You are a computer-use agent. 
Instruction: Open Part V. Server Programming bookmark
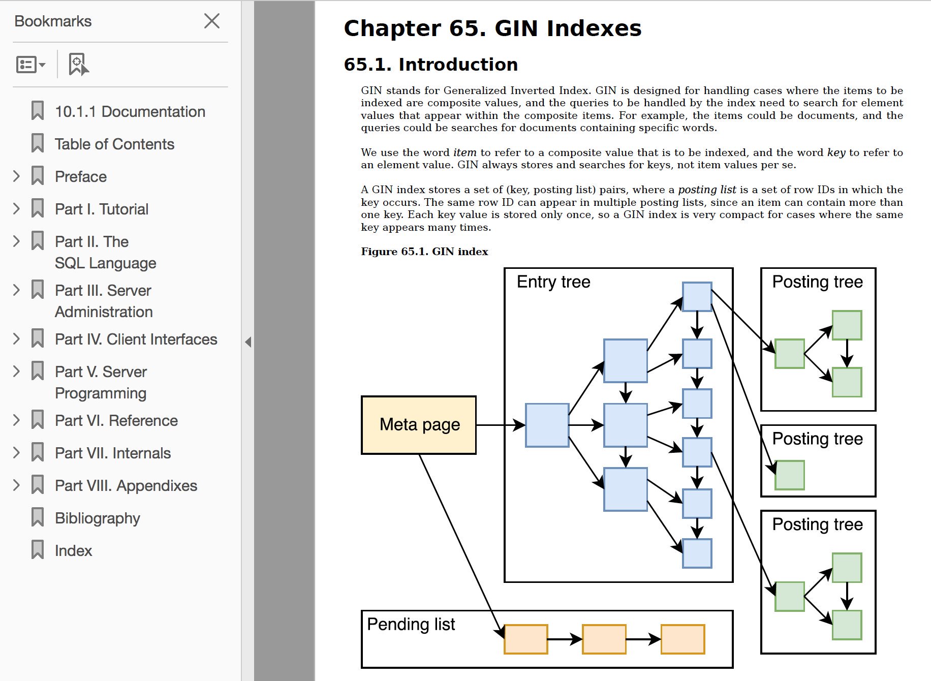pyautogui.click(x=101, y=382)
